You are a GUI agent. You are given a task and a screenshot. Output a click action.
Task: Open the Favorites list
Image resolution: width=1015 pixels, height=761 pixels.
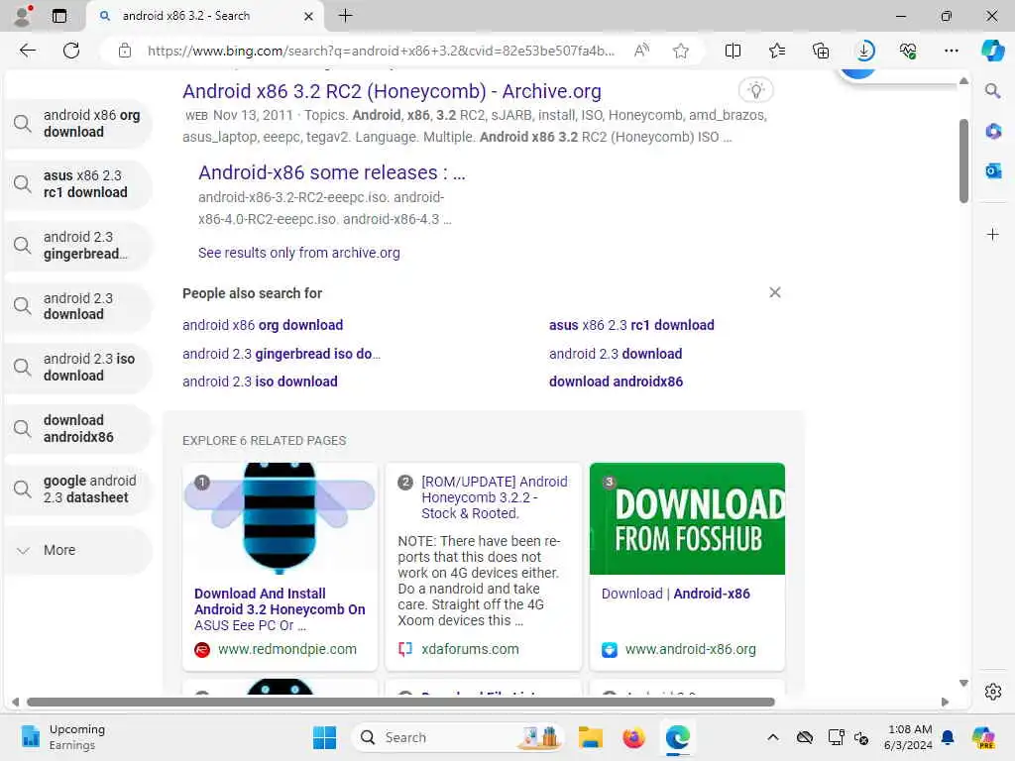click(x=777, y=51)
